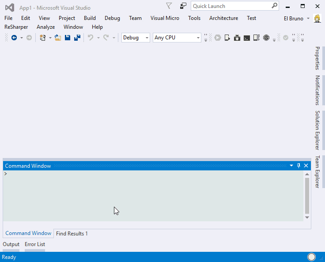Click the Save All icon
This screenshot has width=325, height=262.
(x=77, y=38)
